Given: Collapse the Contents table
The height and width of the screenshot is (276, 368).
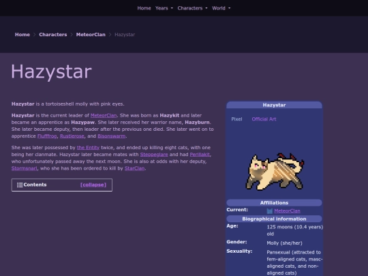Looking at the screenshot, I should [x=93, y=185].
